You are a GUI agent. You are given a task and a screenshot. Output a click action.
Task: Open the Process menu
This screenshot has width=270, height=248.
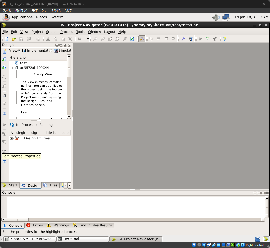tap(67, 32)
